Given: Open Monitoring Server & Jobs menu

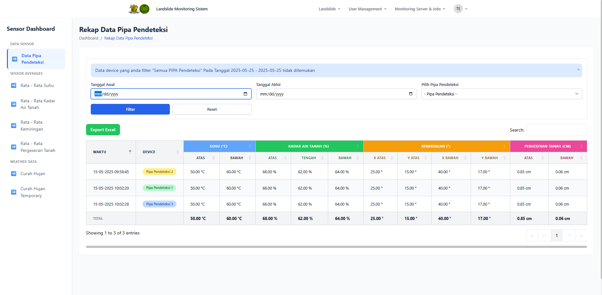Looking at the screenshot, I should [x=420, y=9].
